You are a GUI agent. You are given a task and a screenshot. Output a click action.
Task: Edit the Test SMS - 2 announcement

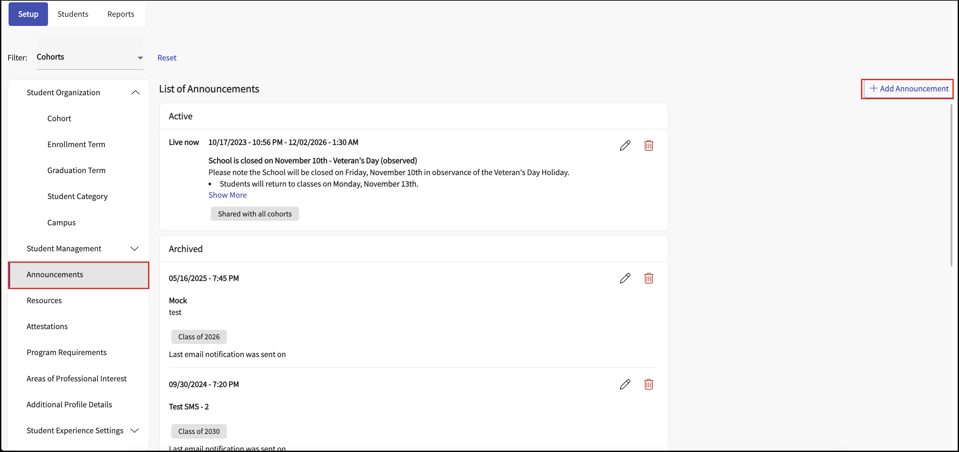(625, 384)
